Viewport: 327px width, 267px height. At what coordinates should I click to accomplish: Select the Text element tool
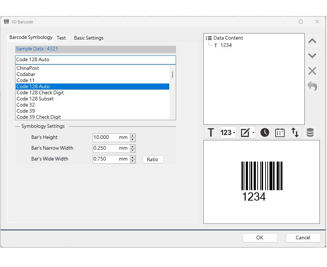(211, 132)
